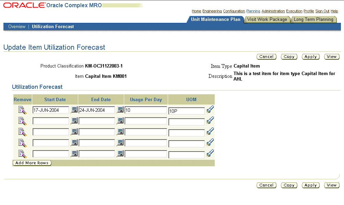Click remove icon in the 17-JUN-2004 row
This screenshot has height=205, width=344.
[23, 110]
